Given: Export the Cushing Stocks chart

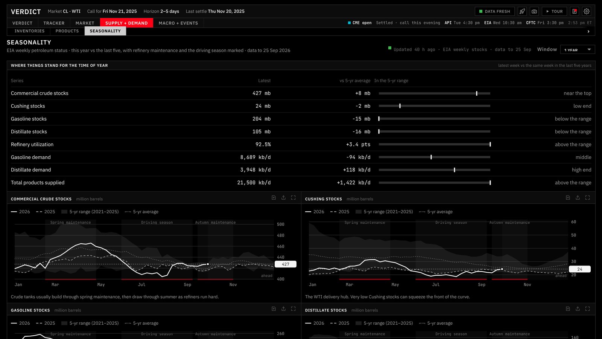Looking at the screenshot, I should tap(578, 197).
